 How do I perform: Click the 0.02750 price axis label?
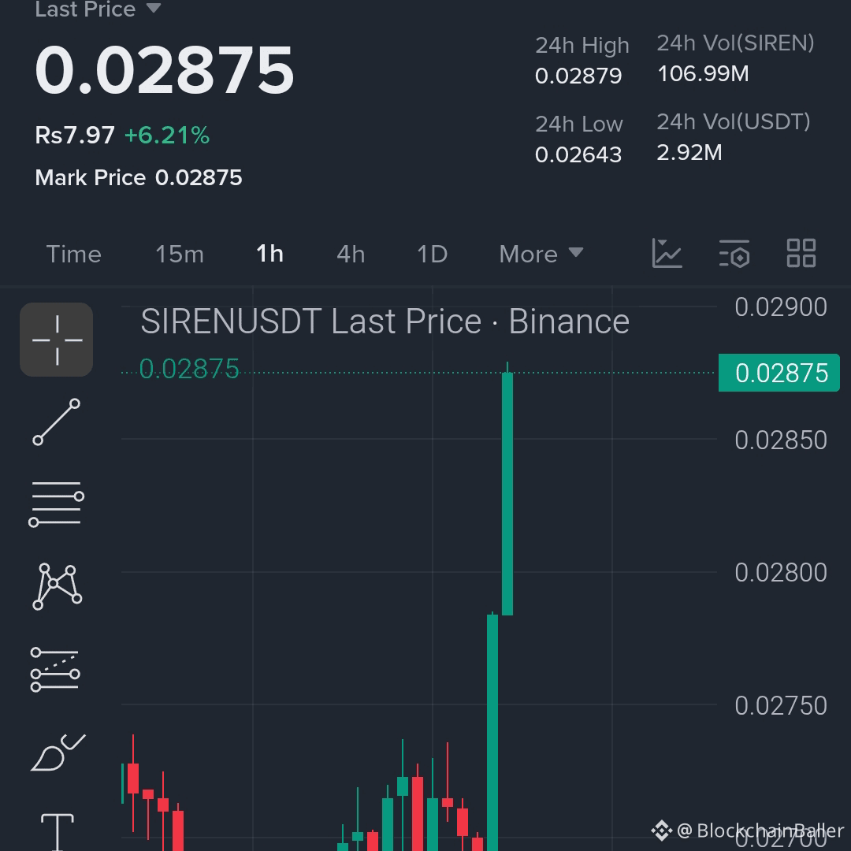pos(780,705)
